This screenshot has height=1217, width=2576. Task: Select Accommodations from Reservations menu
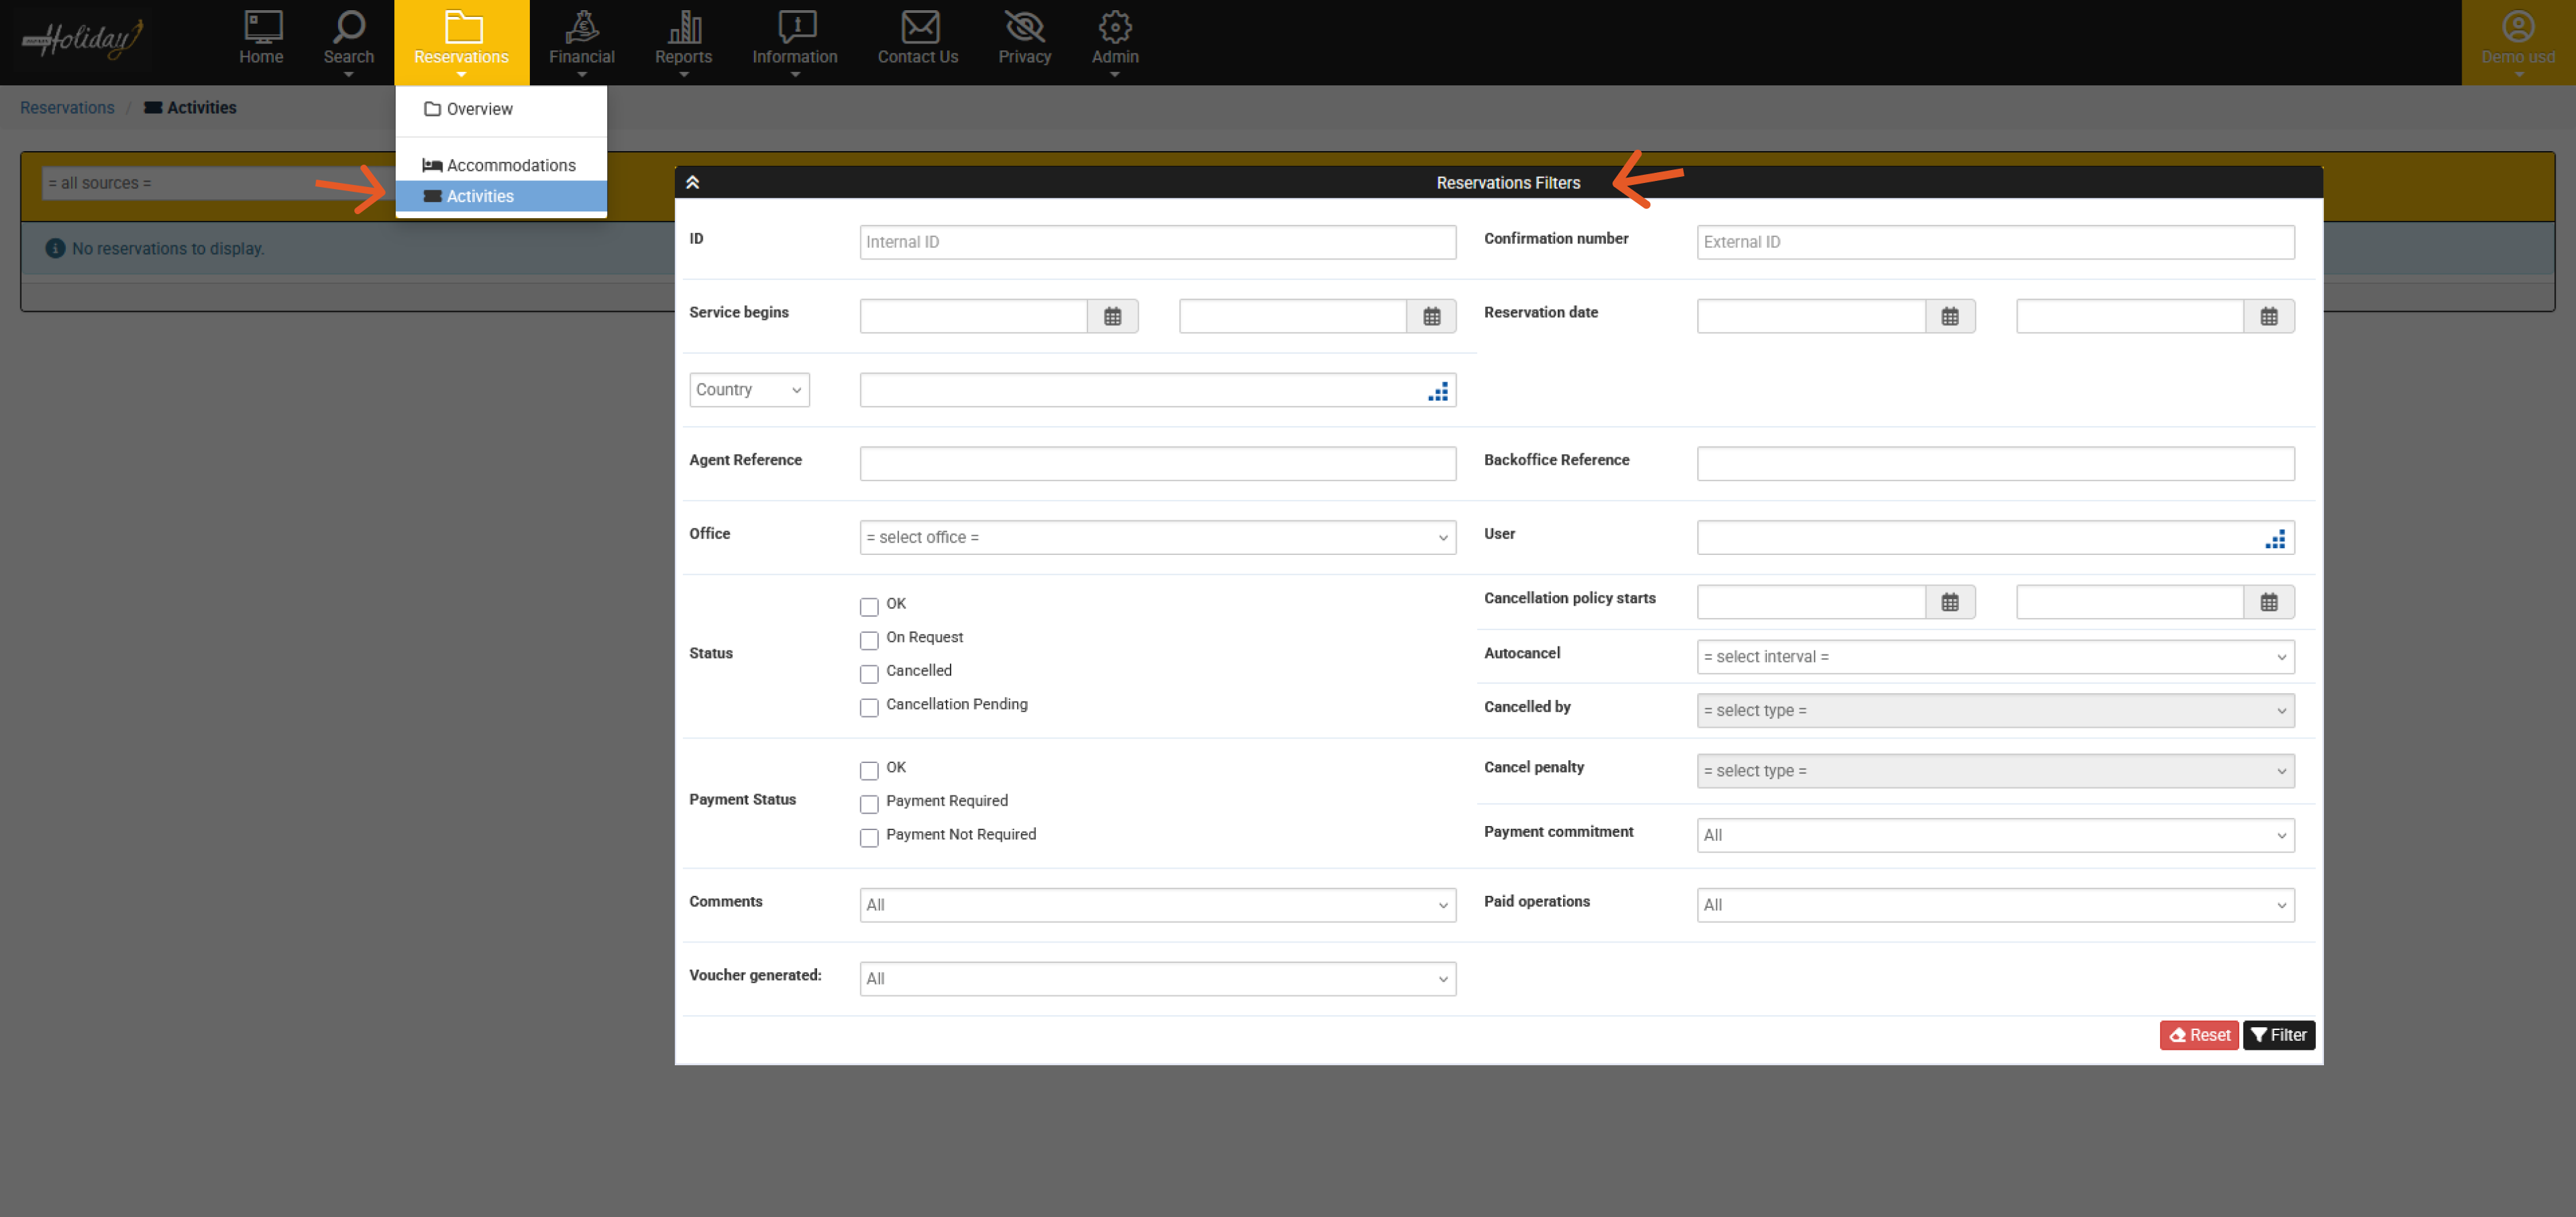pyautogui.click(x=501, y=165)
